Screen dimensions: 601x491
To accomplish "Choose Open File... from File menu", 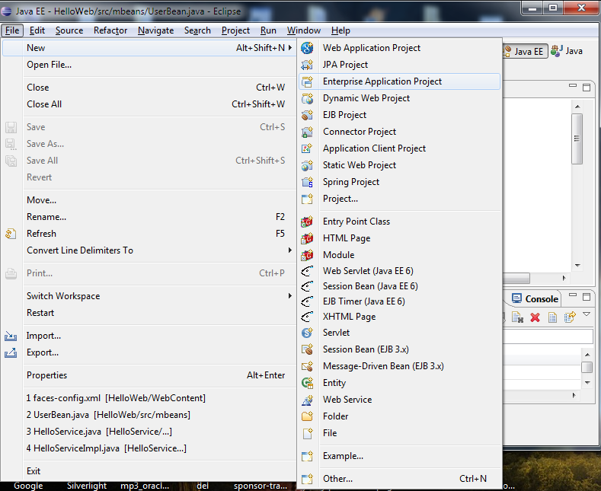I will [149, 65].
